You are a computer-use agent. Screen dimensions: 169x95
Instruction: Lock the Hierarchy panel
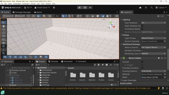(30, 61)
